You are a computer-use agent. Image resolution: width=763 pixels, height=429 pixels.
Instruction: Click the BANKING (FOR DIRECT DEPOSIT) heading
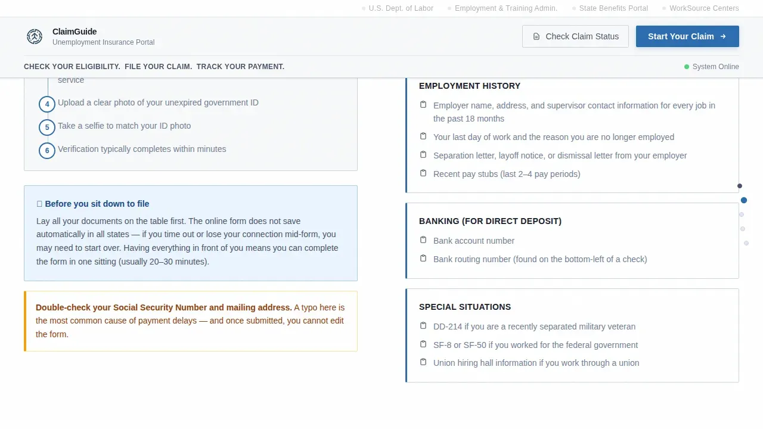point(490,221)
